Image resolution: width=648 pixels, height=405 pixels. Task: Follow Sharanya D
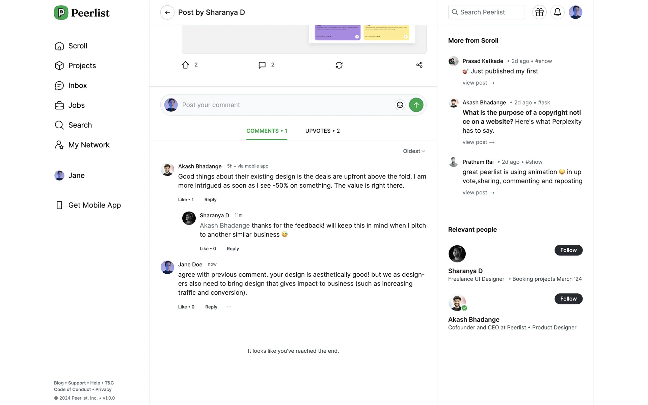(x=568, y=250)
